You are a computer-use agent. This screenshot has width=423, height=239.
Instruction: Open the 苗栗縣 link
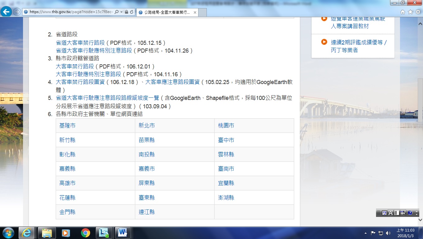(147, 140)
